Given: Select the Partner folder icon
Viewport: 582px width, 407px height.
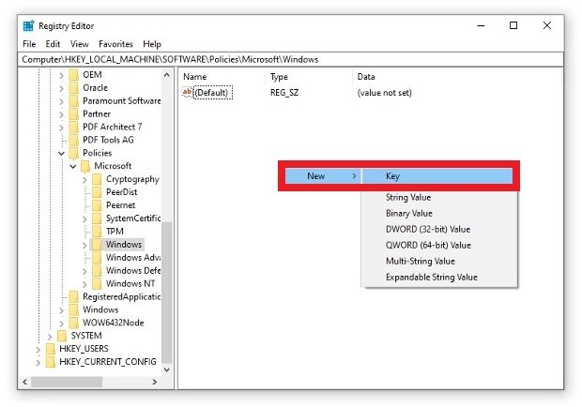Looking at the screenshot, I should (x=74, y=113).
